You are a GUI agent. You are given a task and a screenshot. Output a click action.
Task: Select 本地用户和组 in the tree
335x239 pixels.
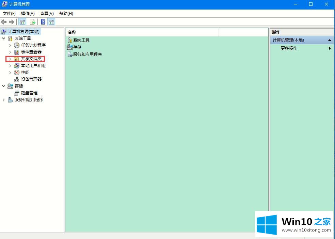tap(33, 66)
